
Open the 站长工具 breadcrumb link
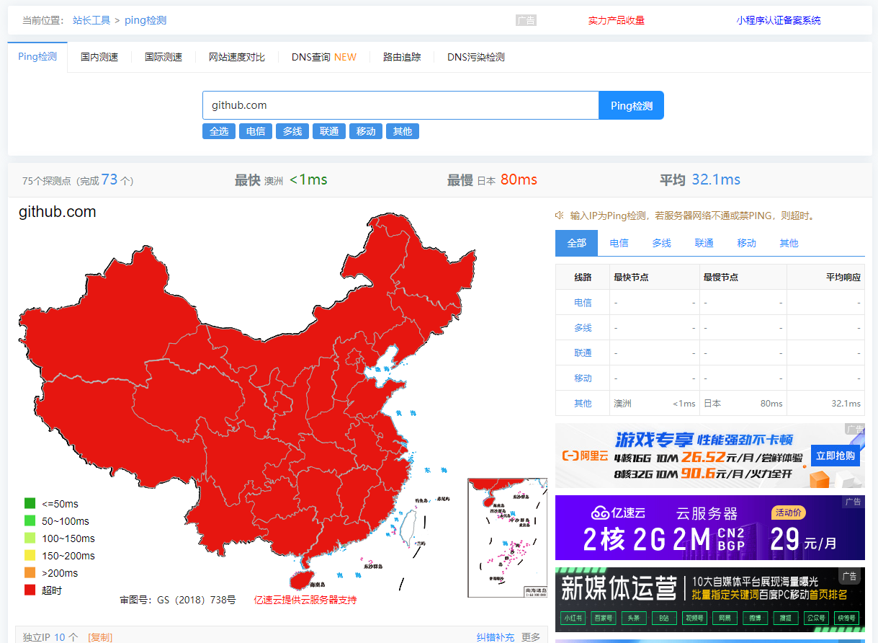(91, 20)
